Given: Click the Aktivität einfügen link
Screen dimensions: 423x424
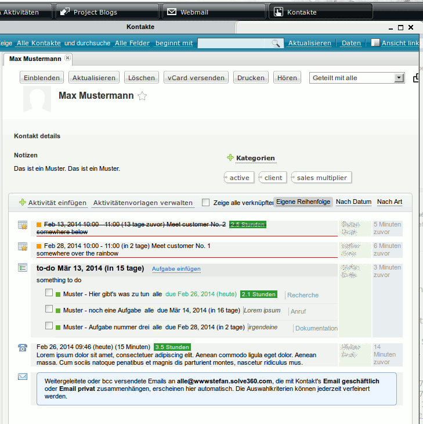Looking at the screenshot, I should [57, 203].
